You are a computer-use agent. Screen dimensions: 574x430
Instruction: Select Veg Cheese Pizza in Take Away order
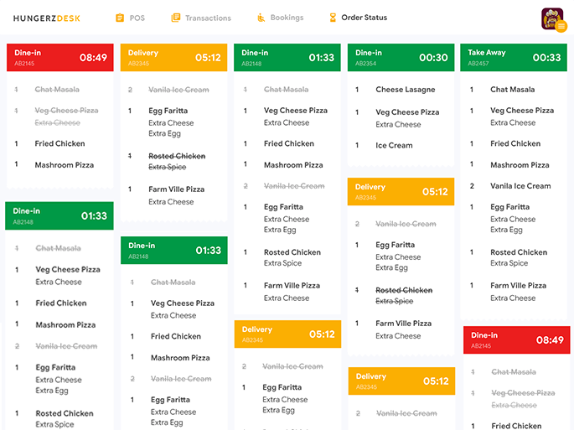[522, 111]
